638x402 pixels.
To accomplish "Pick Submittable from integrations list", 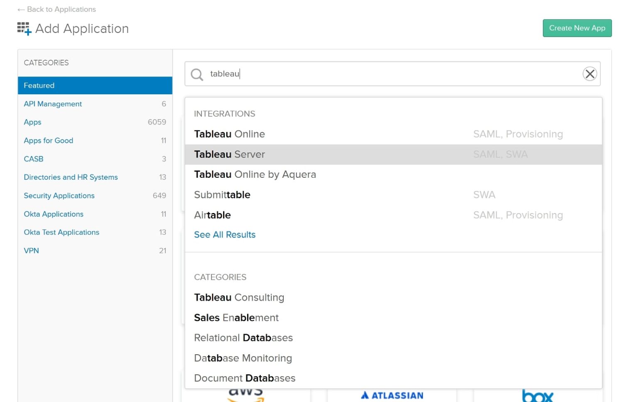I will click(x=222, y=195).
